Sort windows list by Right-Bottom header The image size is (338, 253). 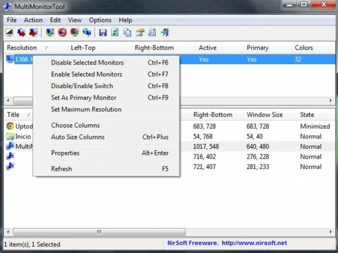pos(216,114)
